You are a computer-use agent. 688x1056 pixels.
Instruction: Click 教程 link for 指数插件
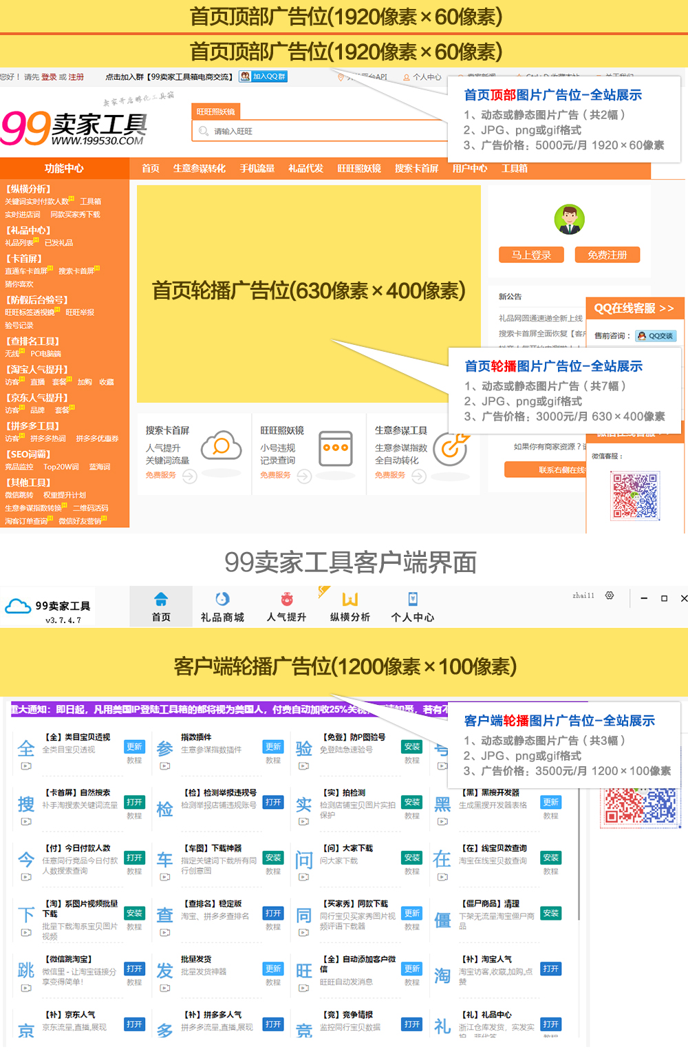(x=273, y=761)
